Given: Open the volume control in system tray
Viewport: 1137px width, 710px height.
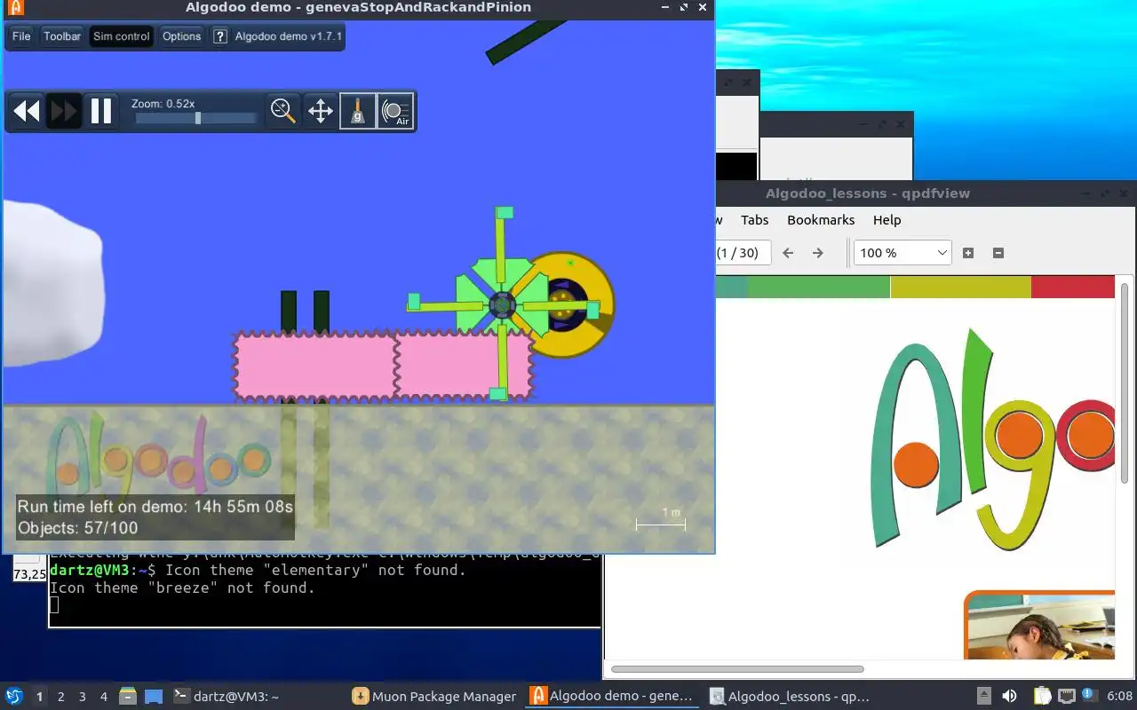Looking at the screenshot, I should pyautogui.click(x=1009, y=697).
